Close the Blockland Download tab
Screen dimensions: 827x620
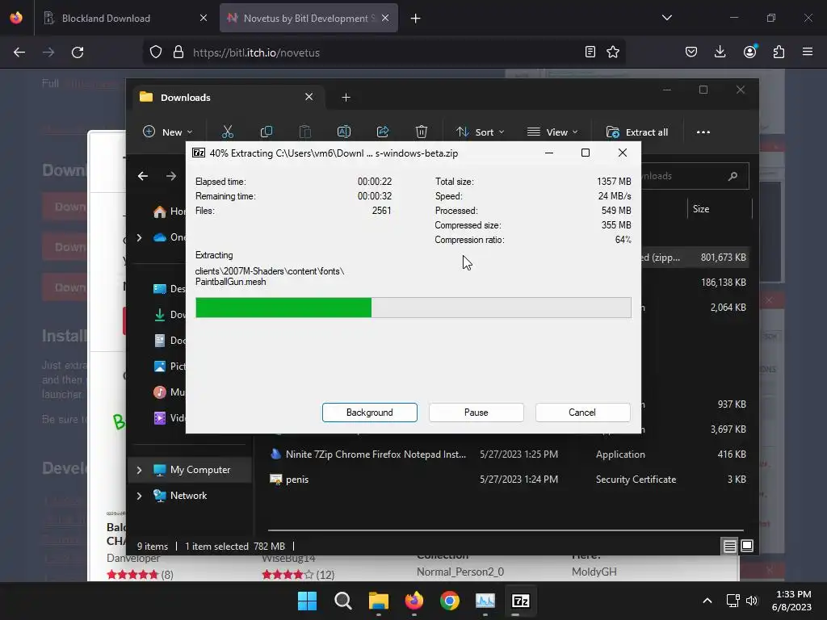pos(204,18)
